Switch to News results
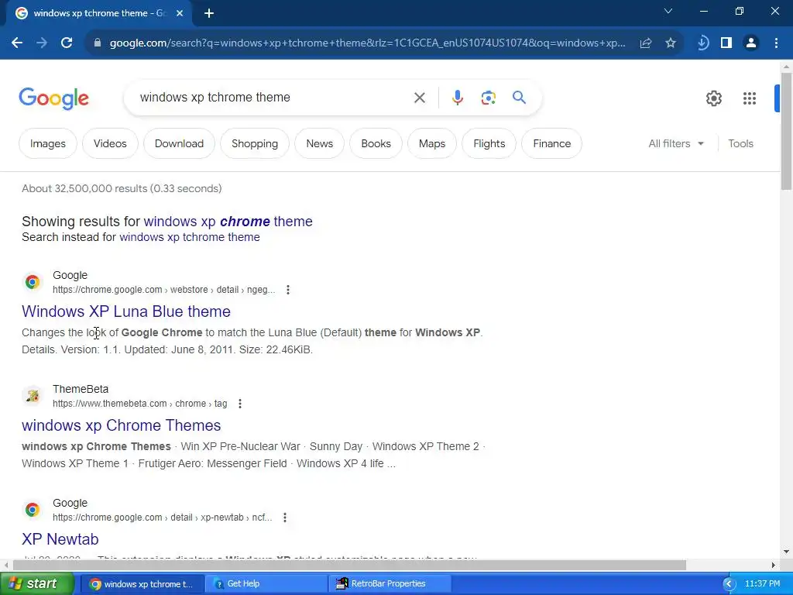 [320, 143]
